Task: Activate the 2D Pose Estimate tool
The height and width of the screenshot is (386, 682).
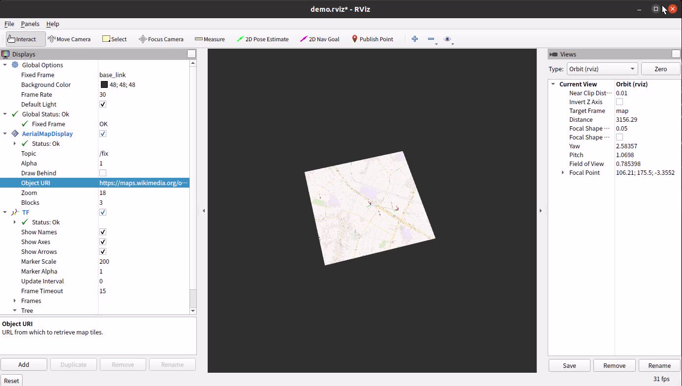Action: (x=262, y=39)
